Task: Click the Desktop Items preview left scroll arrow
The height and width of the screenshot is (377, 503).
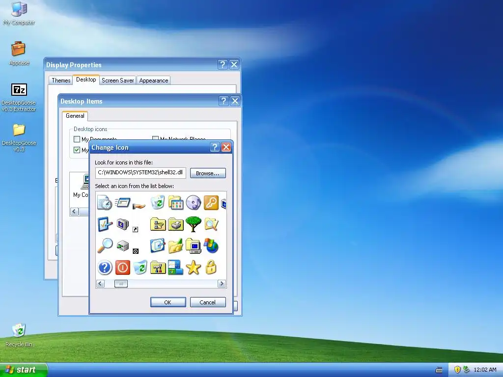Action: 75,211
